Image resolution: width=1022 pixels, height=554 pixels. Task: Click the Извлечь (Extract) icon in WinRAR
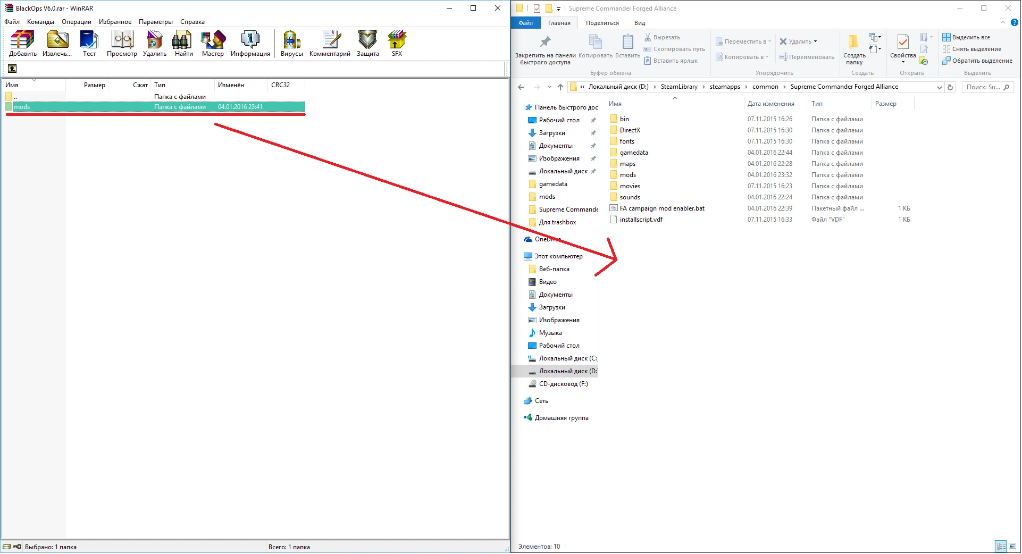[x=56, y=44]
